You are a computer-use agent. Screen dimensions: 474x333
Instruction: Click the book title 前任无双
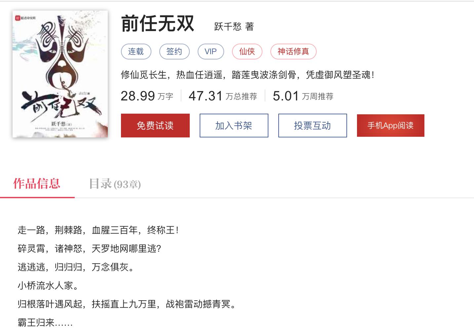[x=157, y=24]
